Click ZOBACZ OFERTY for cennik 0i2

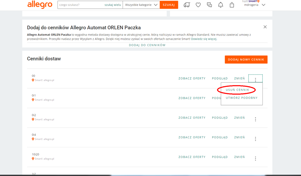192,118
